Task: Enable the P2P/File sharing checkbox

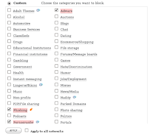Action: pyautogui.click(x=9, y=103)
